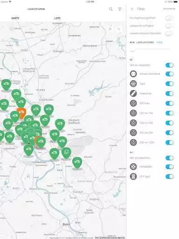Enable the Ladepunkt verfügbar switch
Screen dimensions: 179x239
click(169, 26)
